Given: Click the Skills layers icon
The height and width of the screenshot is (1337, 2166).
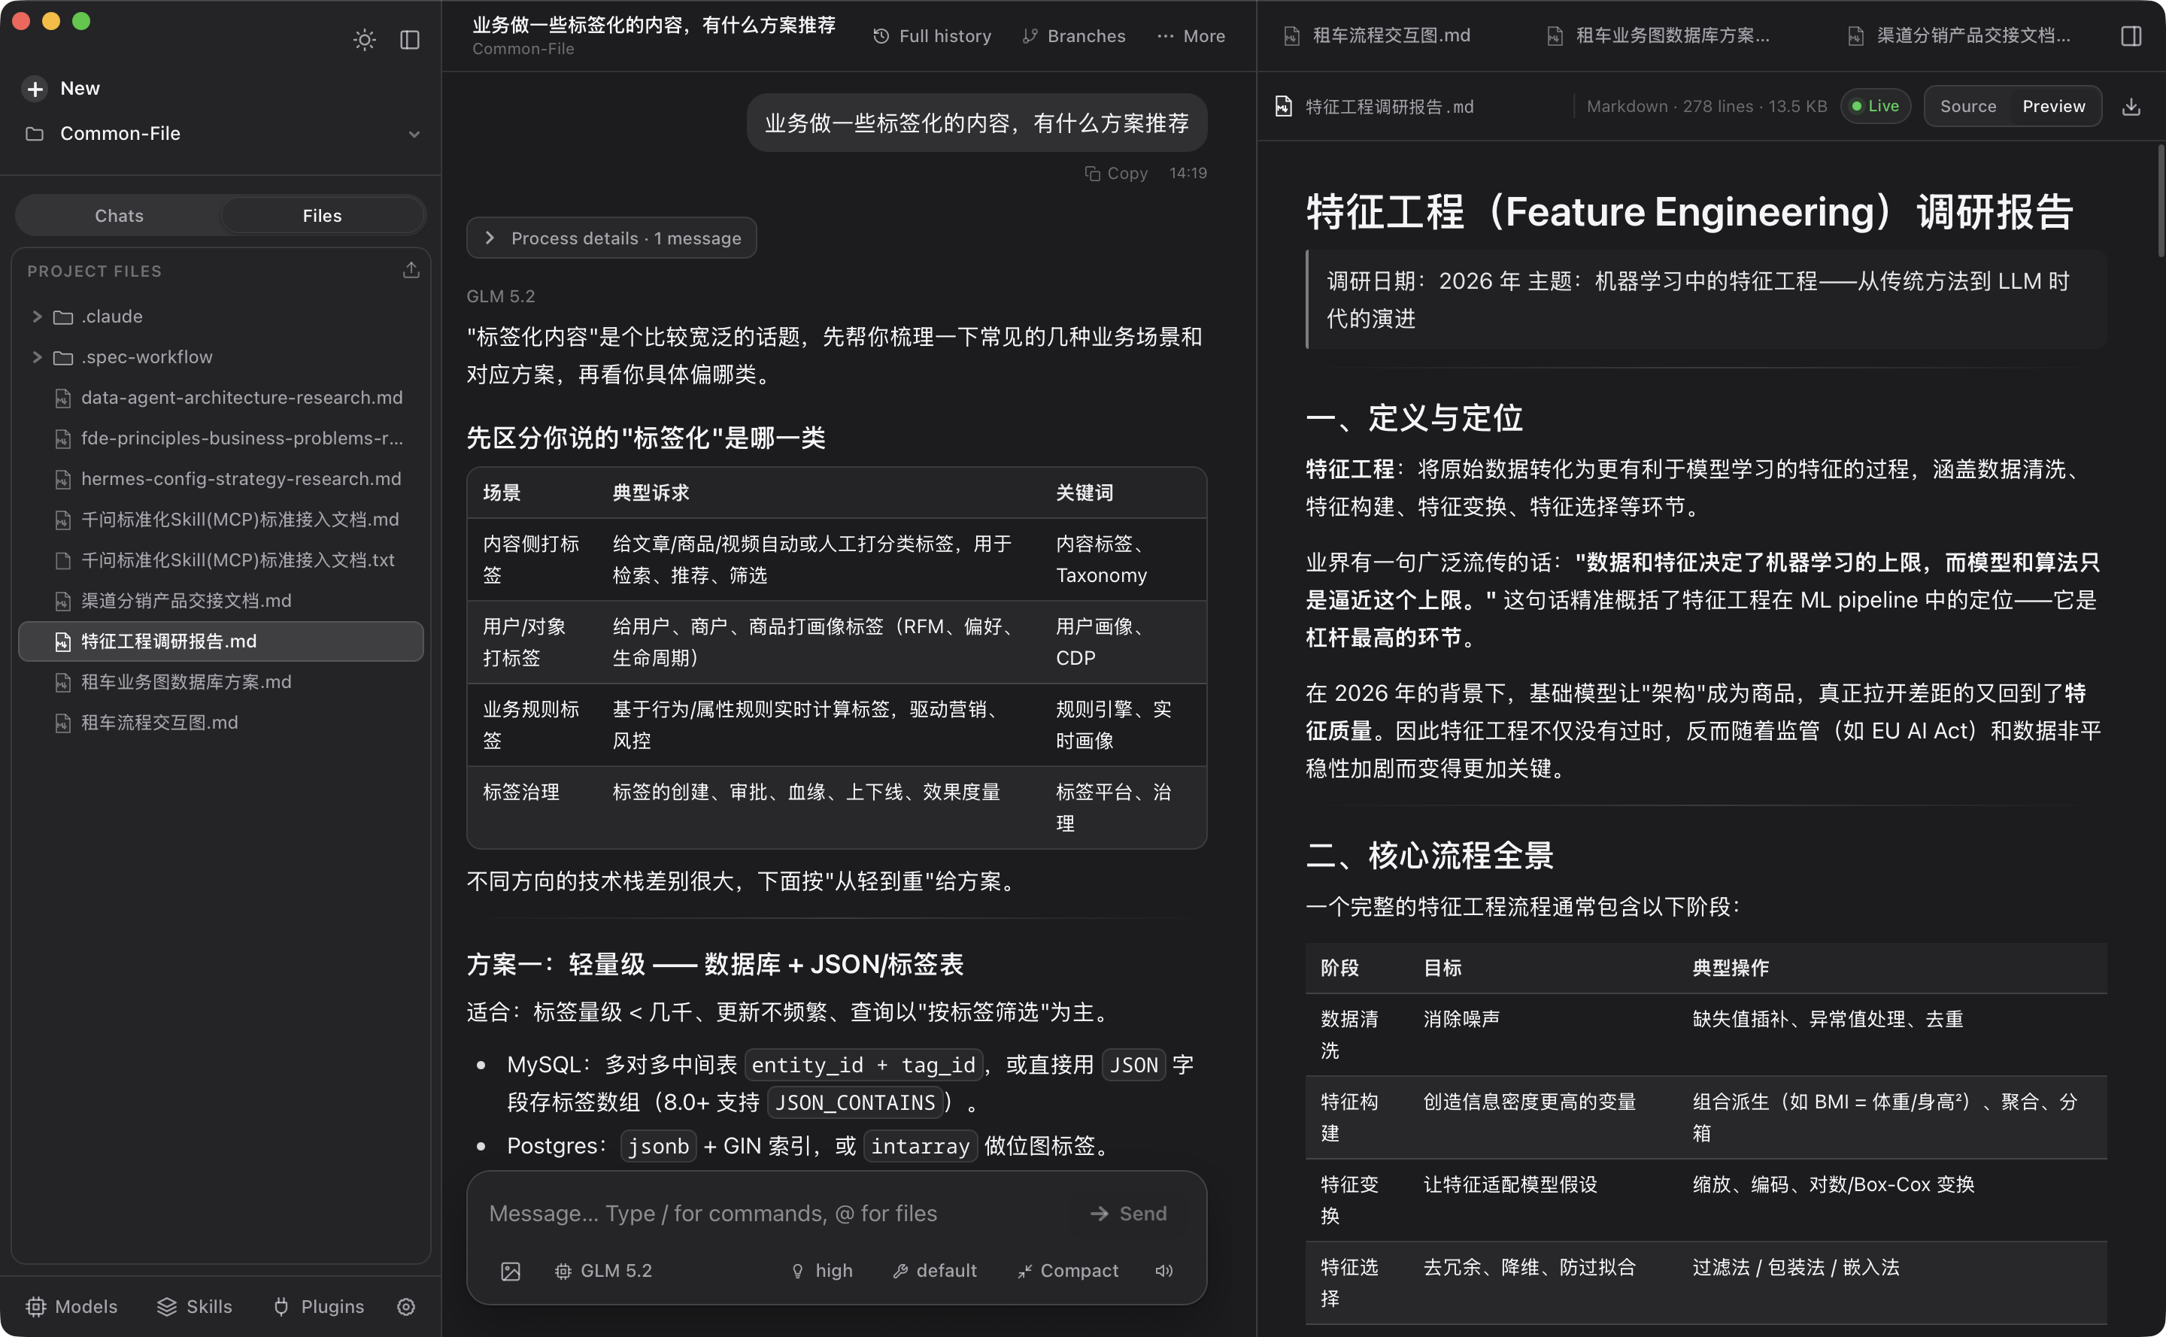Looking at the screenshot, I should coord(167,1307).
